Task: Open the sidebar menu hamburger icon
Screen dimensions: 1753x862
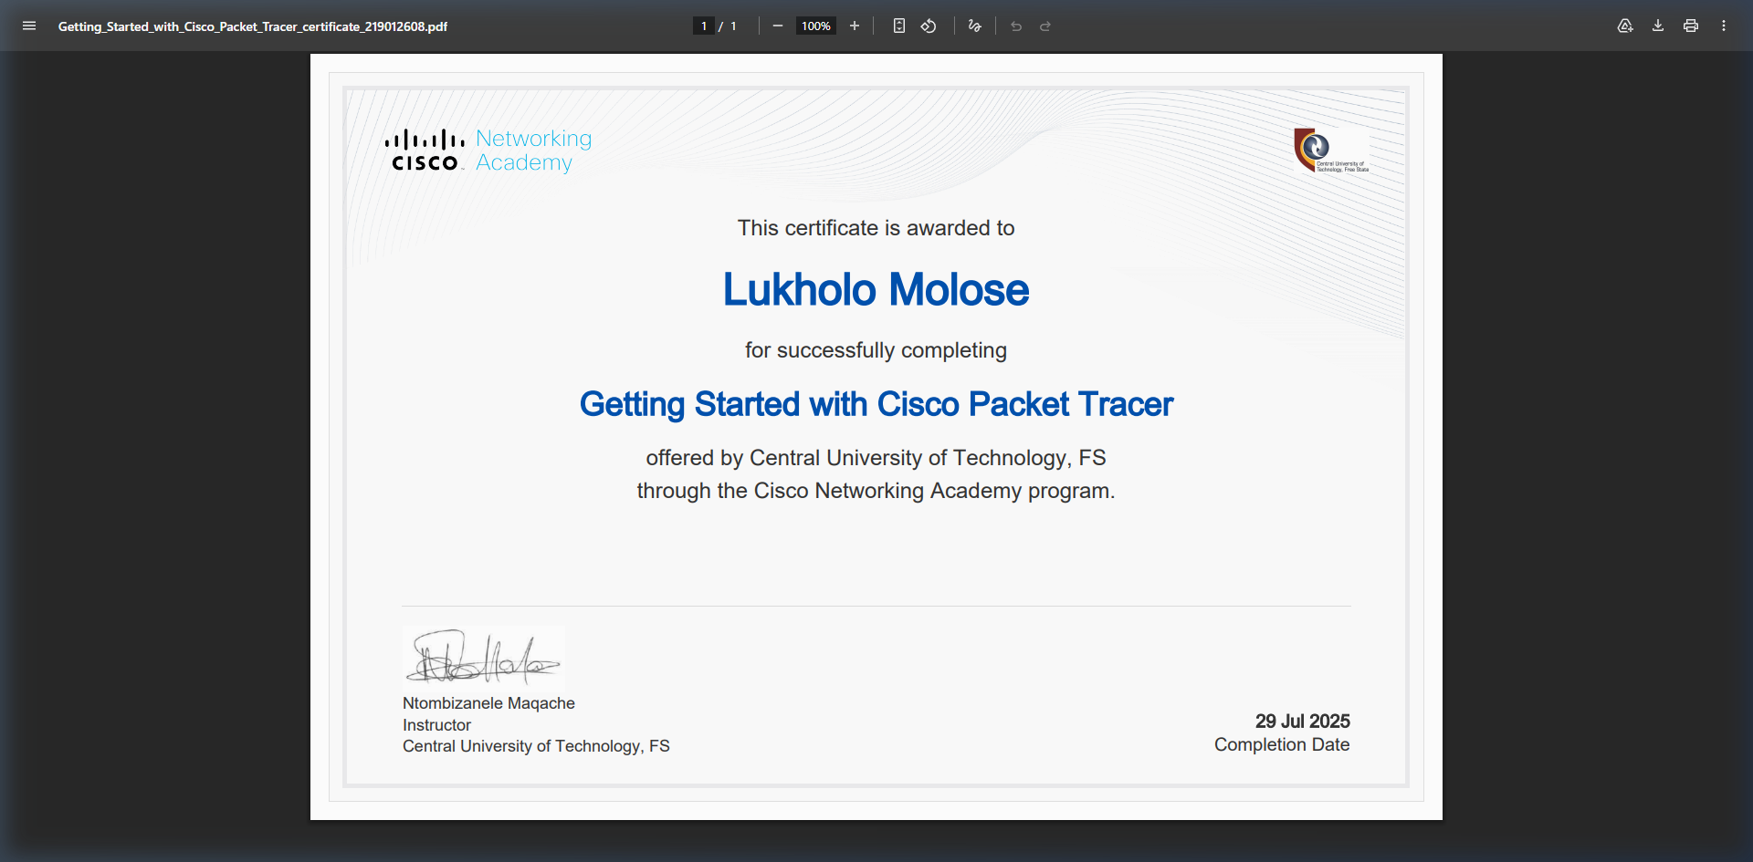Action: (29, 26)
